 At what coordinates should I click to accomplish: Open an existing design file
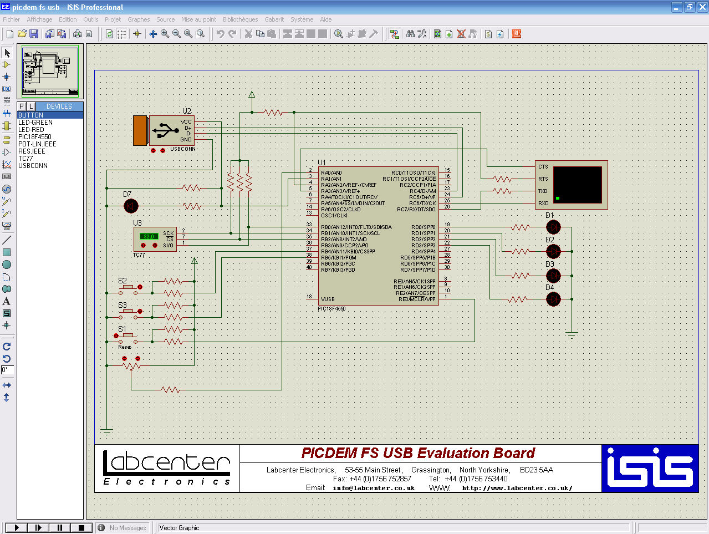tap(22, 34)
